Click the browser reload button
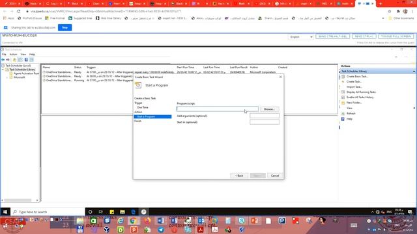Screen dimensions: 417x234 click(x=19, y=12)
